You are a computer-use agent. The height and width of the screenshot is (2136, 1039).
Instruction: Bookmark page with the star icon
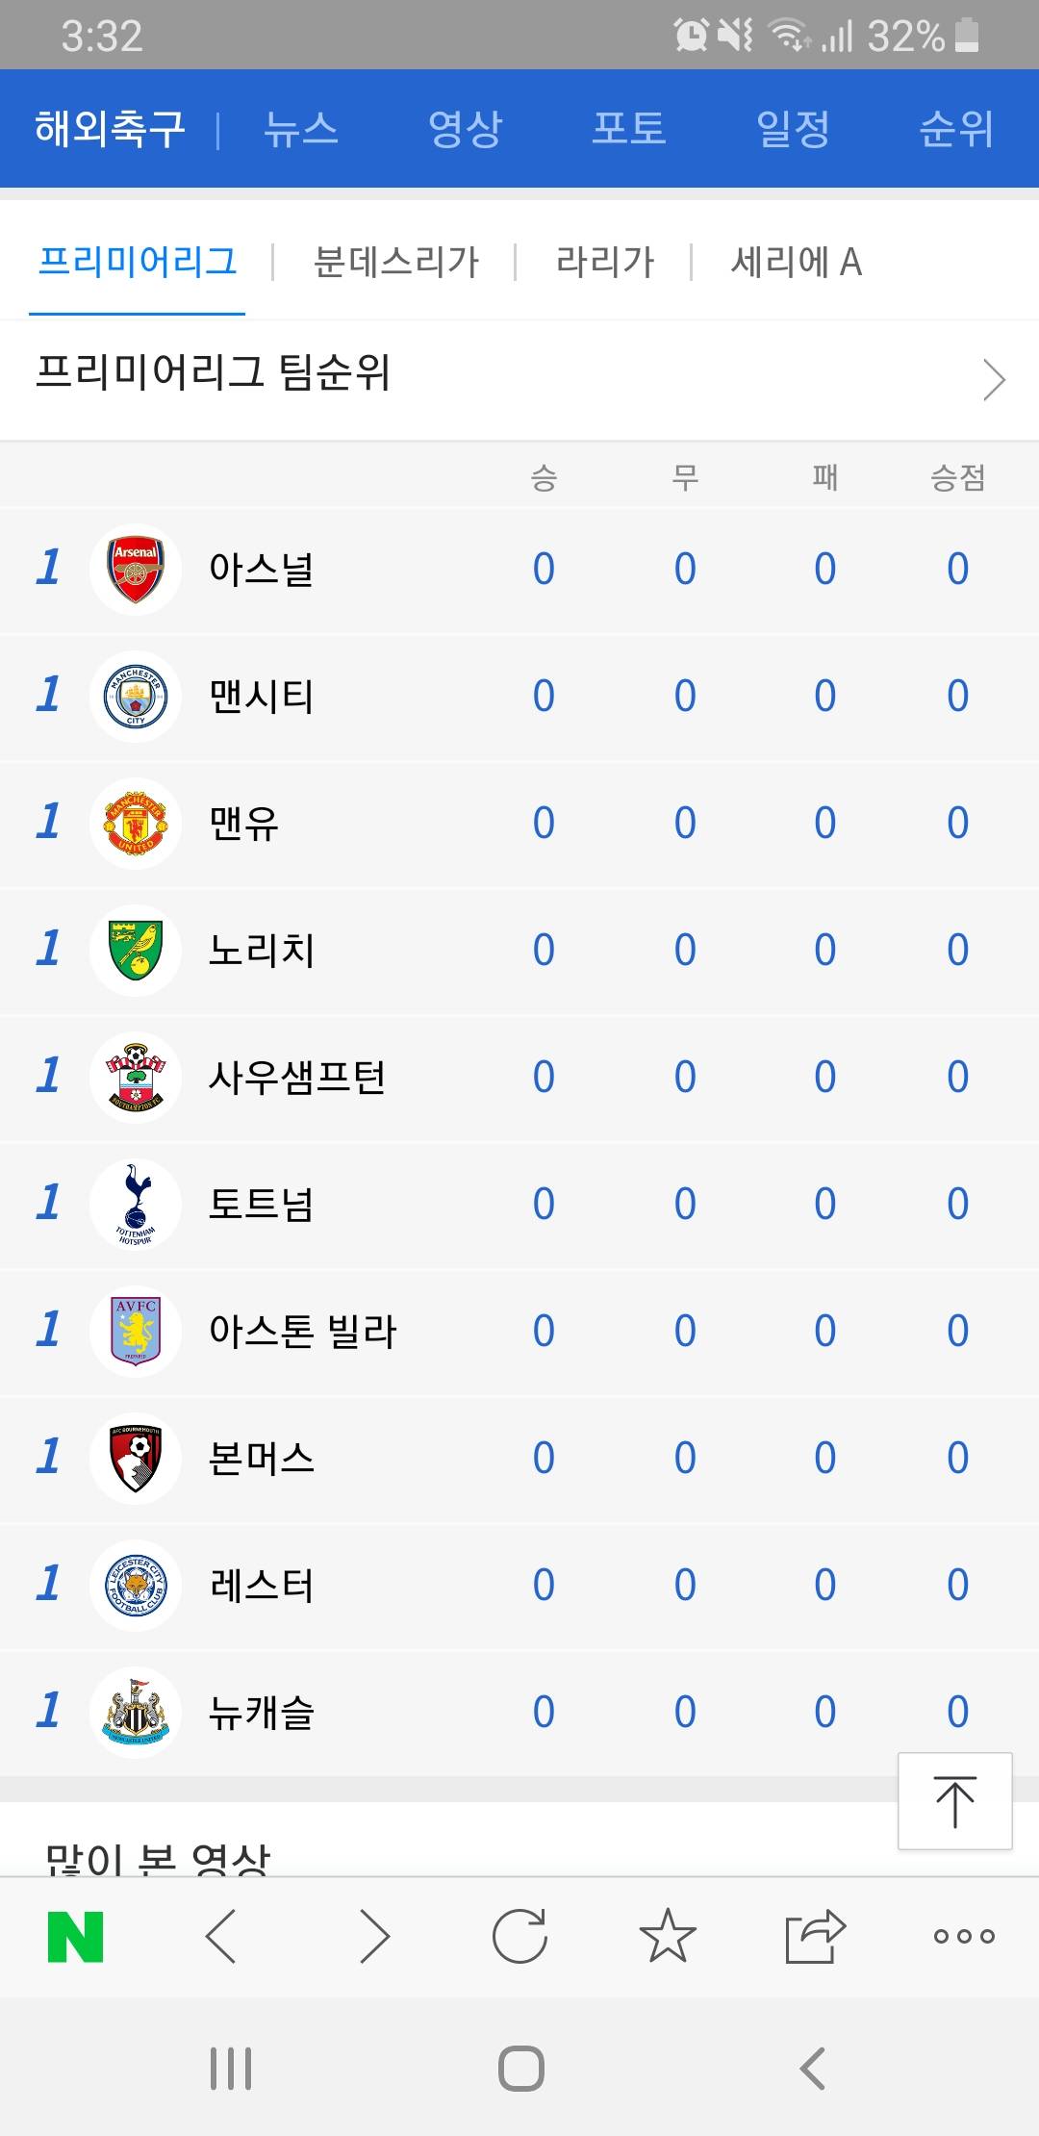pyautogui.click(x=667, y=1936)
